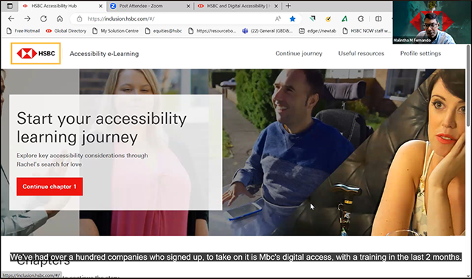Open the edge://newtab bookmark
472x279 pixels.
pyautogui.click(x=318, y=31)
